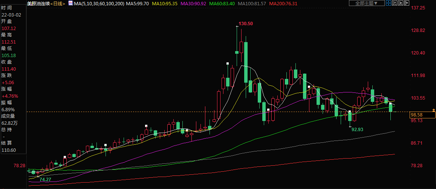The height and width of the screenshot is (189, 436).
Task: Click the MA indicator chart icon
Action: click(70, 3)
